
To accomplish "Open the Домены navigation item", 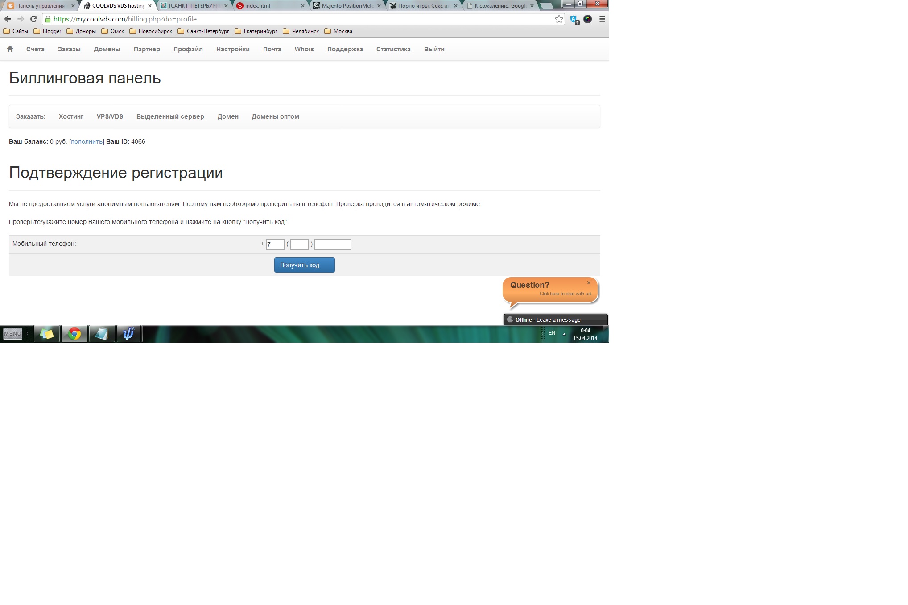I will click(107, 49).
